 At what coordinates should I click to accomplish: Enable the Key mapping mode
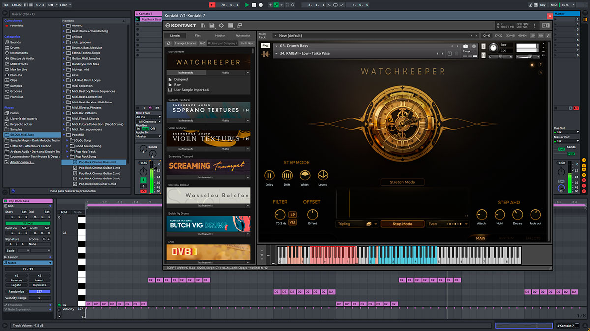click(x=543, y=5)
